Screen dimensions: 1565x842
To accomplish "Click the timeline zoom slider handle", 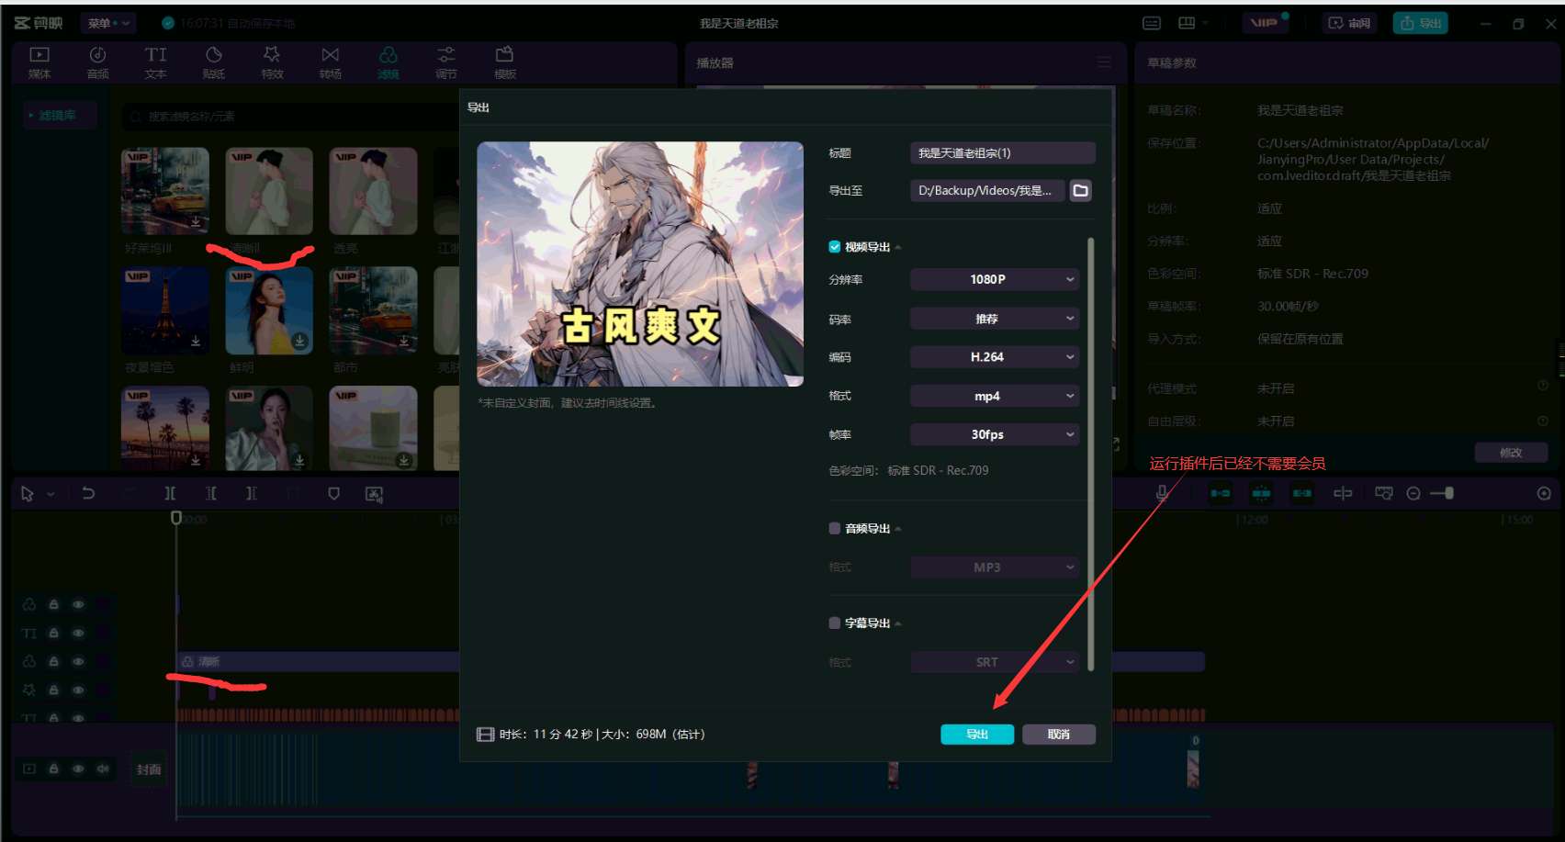I will tap(1449, 493).
